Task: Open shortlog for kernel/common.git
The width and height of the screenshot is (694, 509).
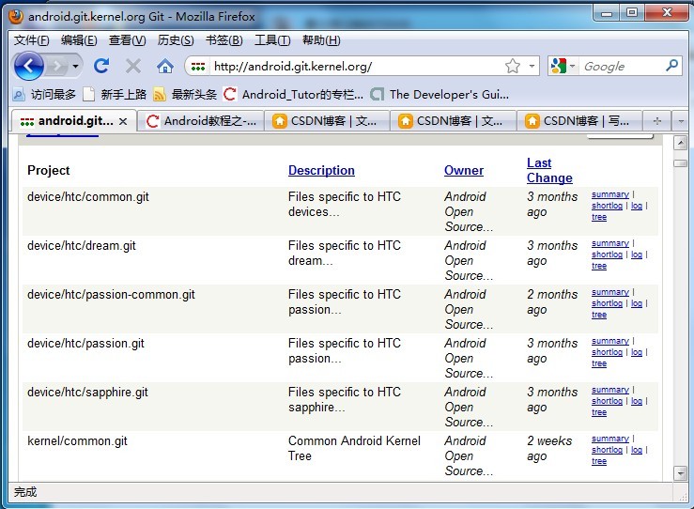Action: 607,450
